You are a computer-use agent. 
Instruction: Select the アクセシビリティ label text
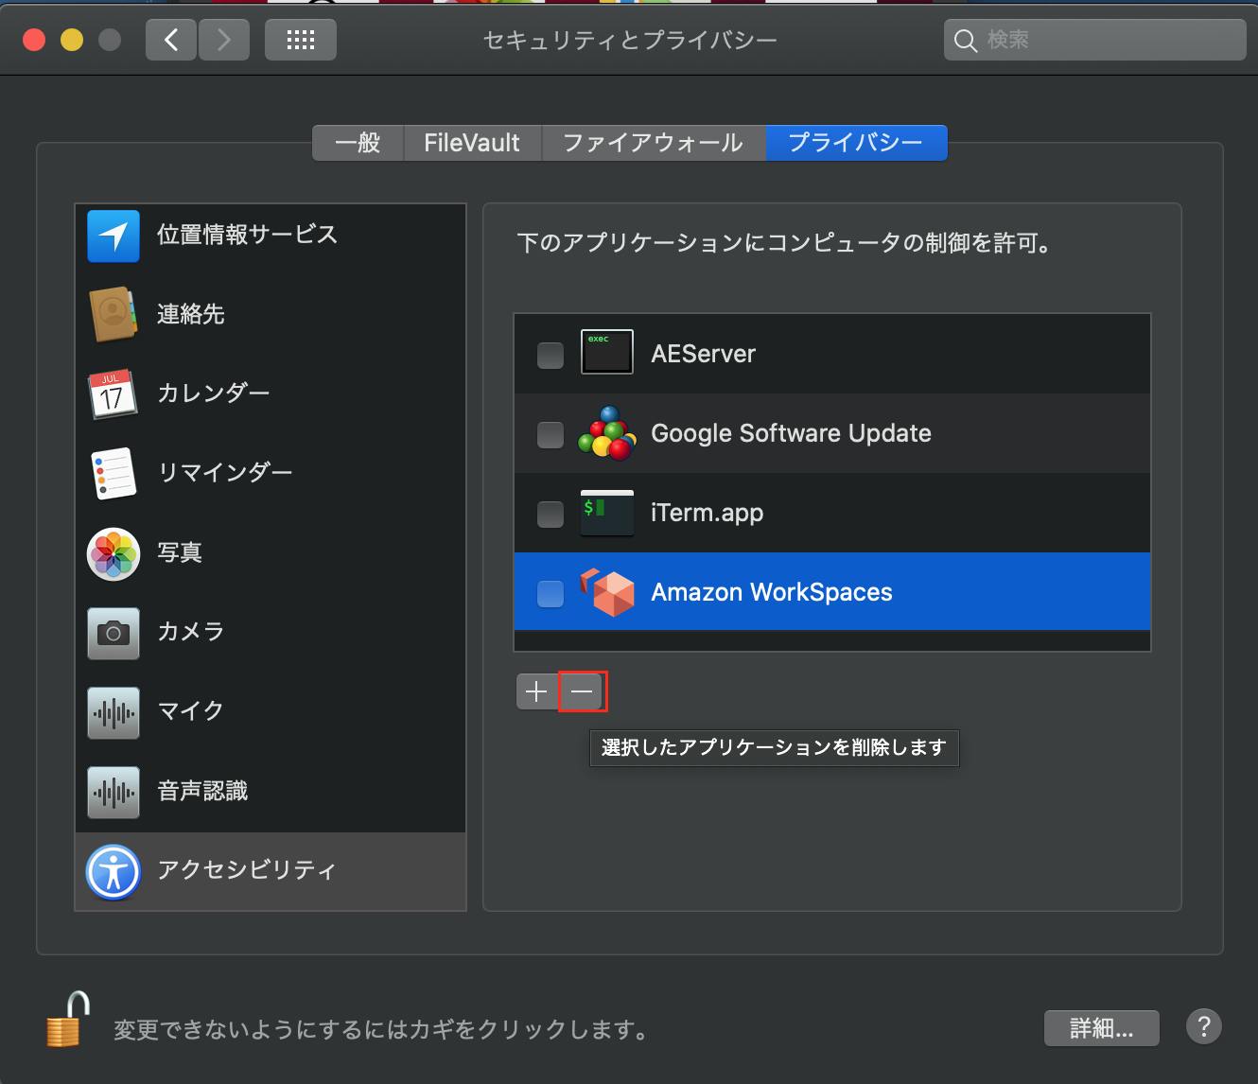[x=247, y=870]
